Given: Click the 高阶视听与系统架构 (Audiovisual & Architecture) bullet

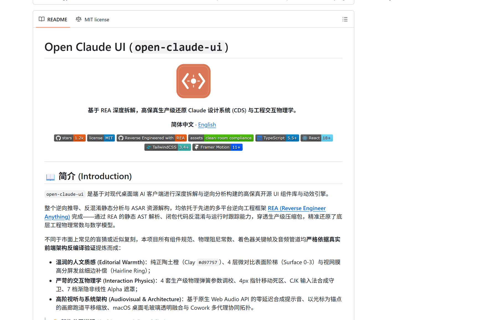Looking at the screenshot, I should point(199,303).
